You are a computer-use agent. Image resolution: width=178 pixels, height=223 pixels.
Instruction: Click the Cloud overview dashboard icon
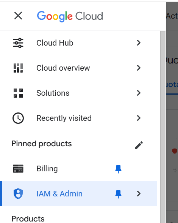[18, 68]
